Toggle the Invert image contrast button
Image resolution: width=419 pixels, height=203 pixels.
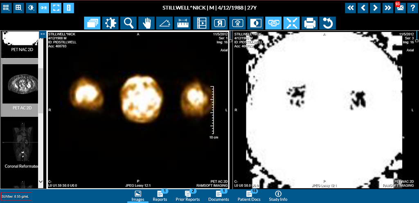(x=255, y=23)
